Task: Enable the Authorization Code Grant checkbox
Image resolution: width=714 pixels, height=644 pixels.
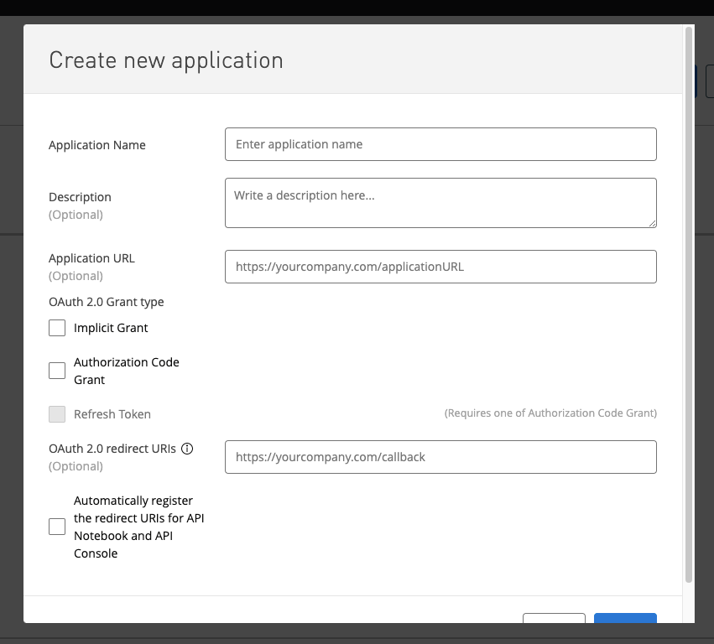Action: tap(57, 371)
